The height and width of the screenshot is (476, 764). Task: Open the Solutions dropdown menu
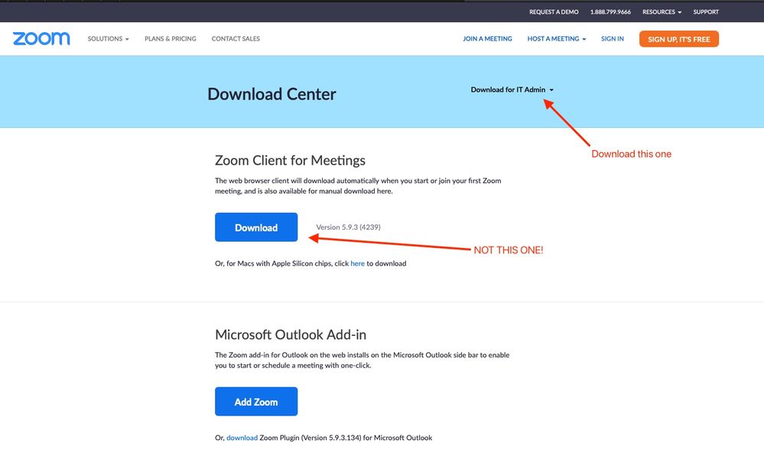point(108,38)
